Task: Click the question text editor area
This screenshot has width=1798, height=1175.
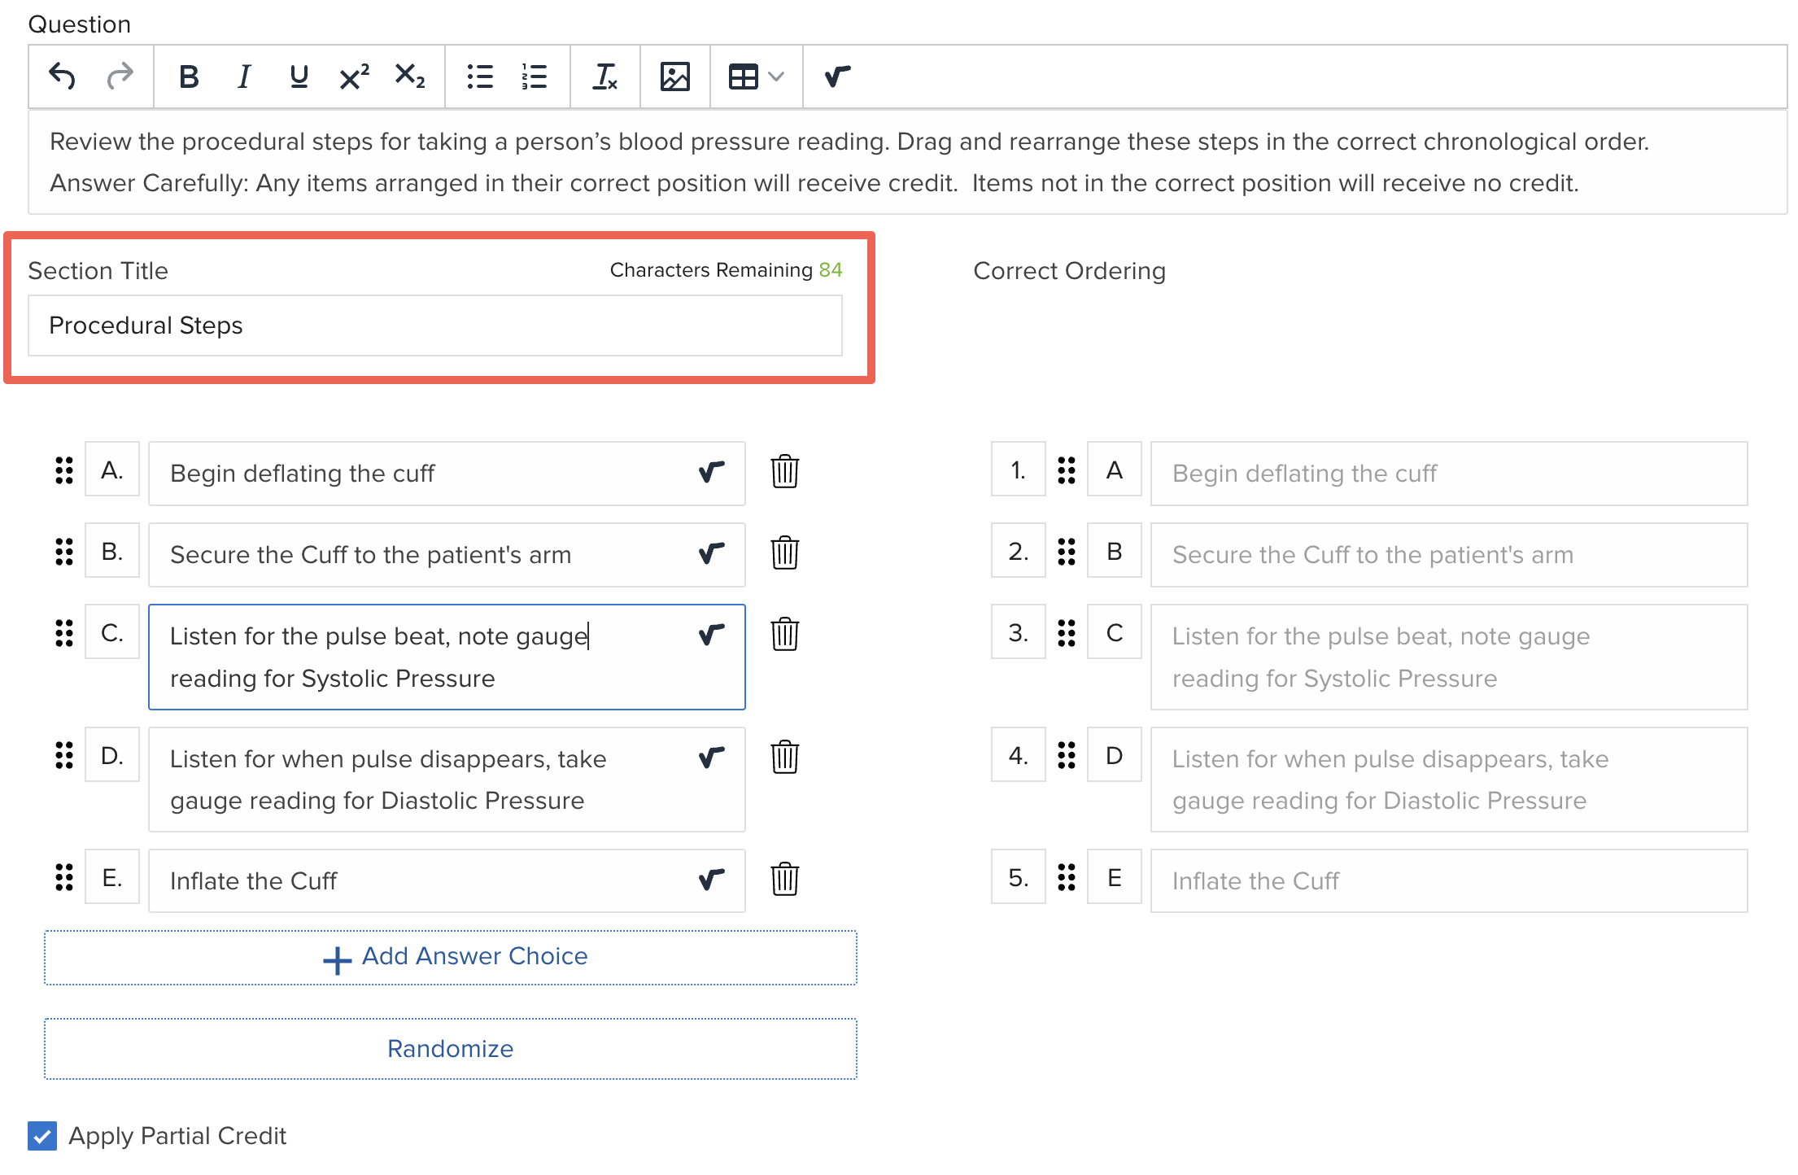Action: click(908, 162)
